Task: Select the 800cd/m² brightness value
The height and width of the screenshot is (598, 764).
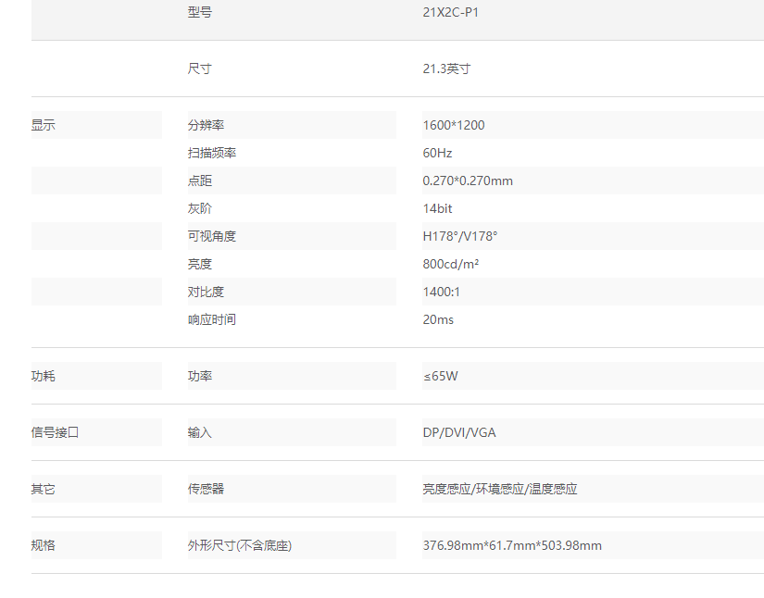Action: click(x=451, y=264)
